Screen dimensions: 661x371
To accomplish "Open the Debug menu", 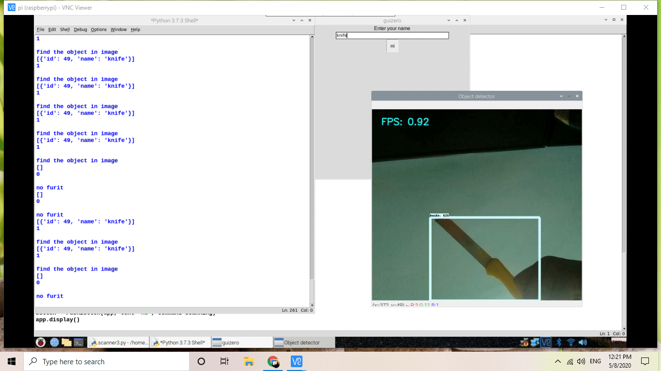I will [80, 29].
